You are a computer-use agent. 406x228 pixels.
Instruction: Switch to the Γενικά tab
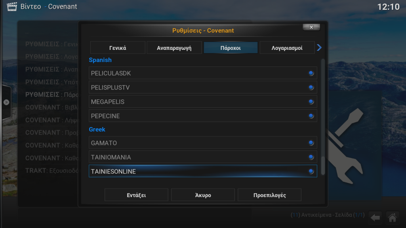118,48
